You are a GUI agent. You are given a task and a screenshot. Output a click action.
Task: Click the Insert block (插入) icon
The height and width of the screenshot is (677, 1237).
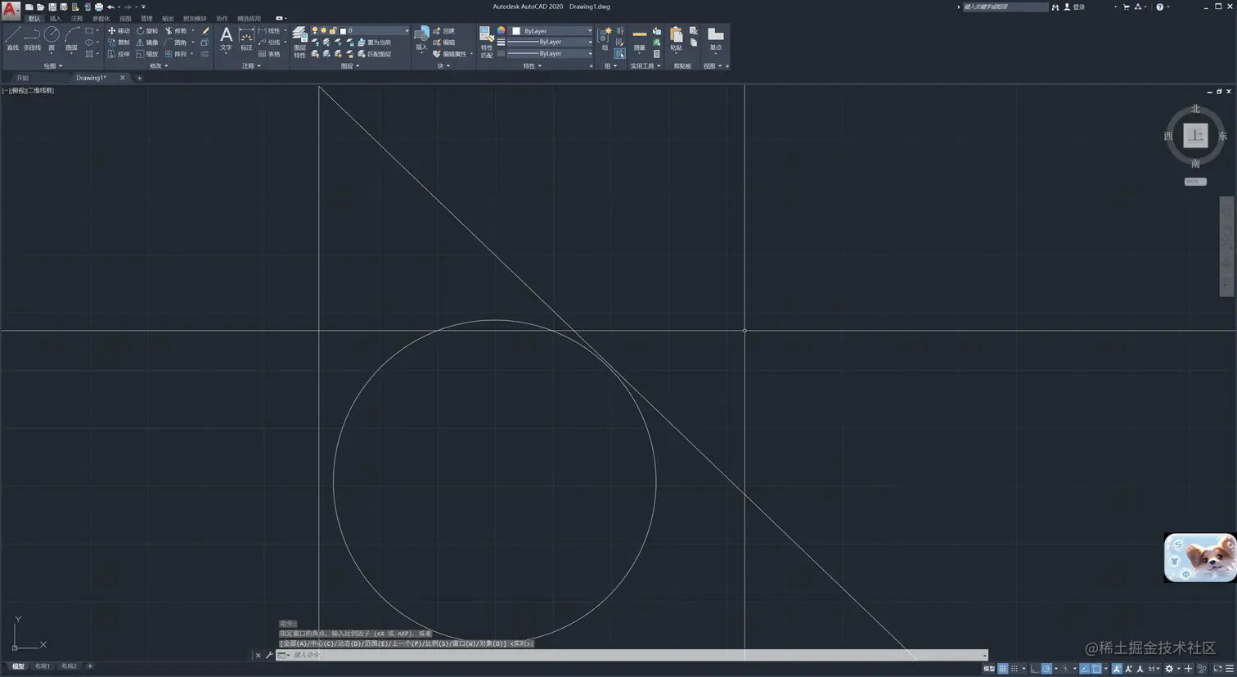(421, 38)
